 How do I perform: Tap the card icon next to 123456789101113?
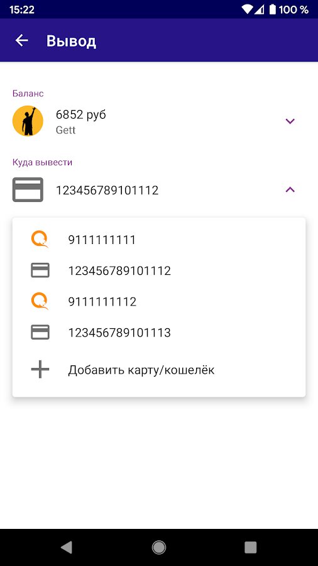(40, 332)
